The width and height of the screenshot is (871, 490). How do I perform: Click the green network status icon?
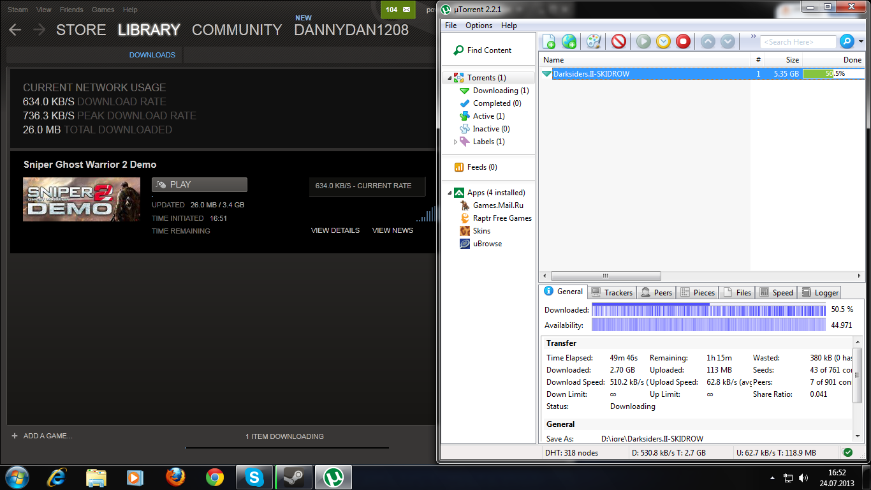(x=847, y=452)
